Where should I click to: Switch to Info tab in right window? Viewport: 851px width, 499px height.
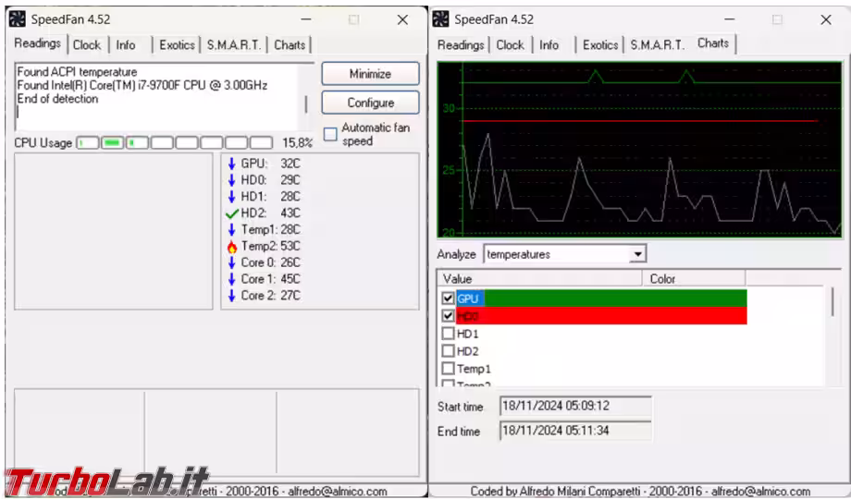549,45
